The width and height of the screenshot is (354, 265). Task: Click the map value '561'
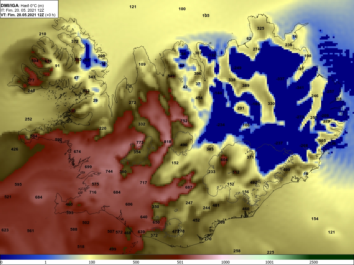pyautogui.click(x=30, y=231)
